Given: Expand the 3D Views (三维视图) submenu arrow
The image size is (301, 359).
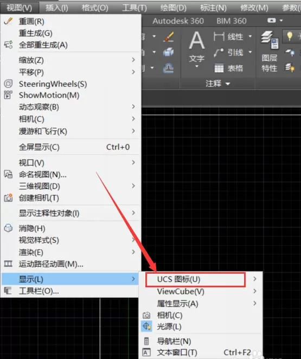Looking at the screenshot, I should pos(133,186).
